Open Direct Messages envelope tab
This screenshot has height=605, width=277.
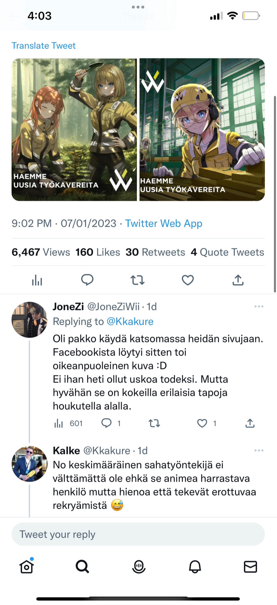[x=250, y=567]
